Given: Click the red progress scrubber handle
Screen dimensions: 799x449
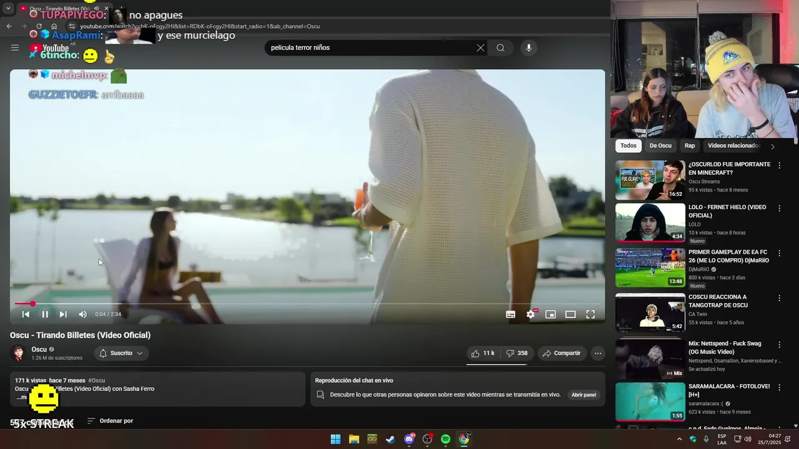Looking at the screenshot, I should click(x=32, y=304).
